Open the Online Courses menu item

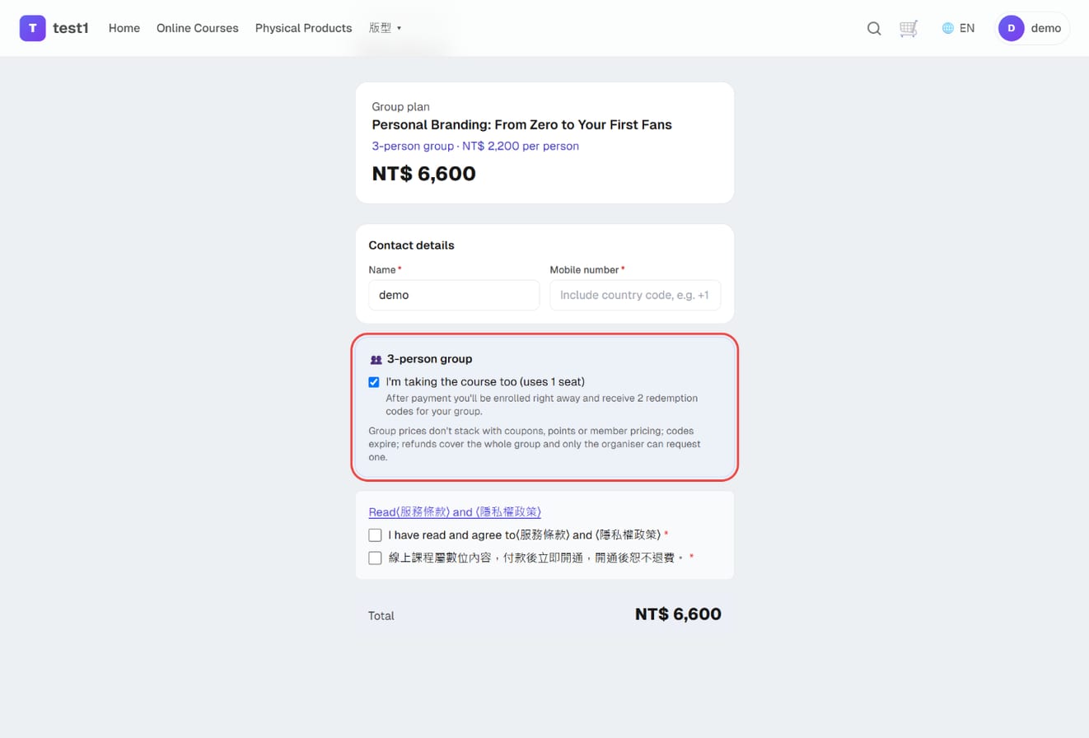point(198,28)
